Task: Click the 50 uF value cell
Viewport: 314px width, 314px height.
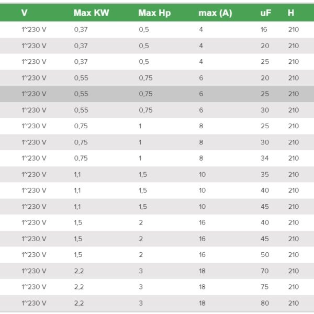Action: (x=265, y=255)
